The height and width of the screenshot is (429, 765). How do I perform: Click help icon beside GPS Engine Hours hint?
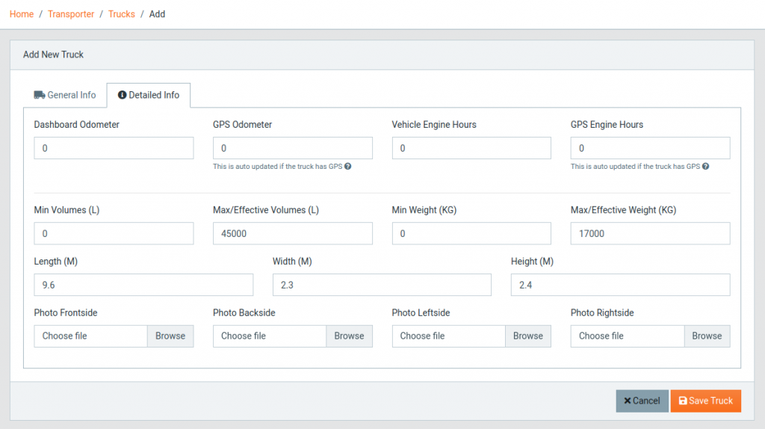705,167
